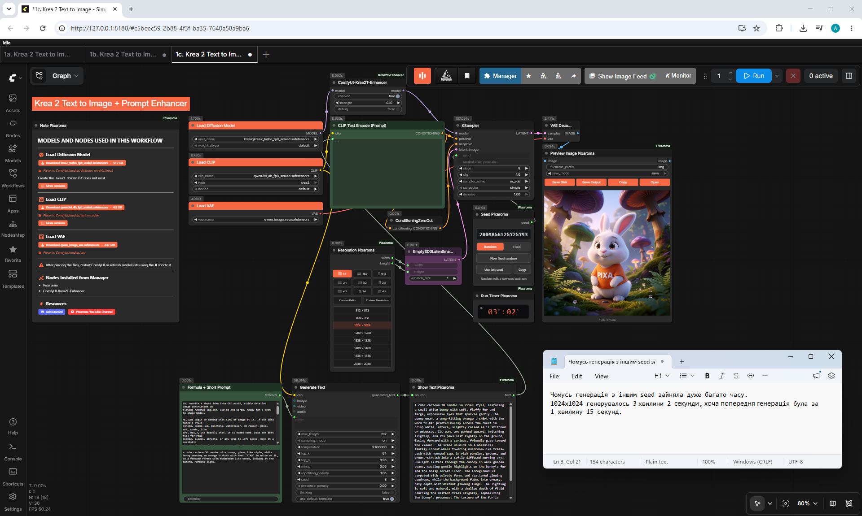Image resolution: width=862 pixels, height=516 pixels.
Task: Click Use last seed button
Action: (493, 270)
